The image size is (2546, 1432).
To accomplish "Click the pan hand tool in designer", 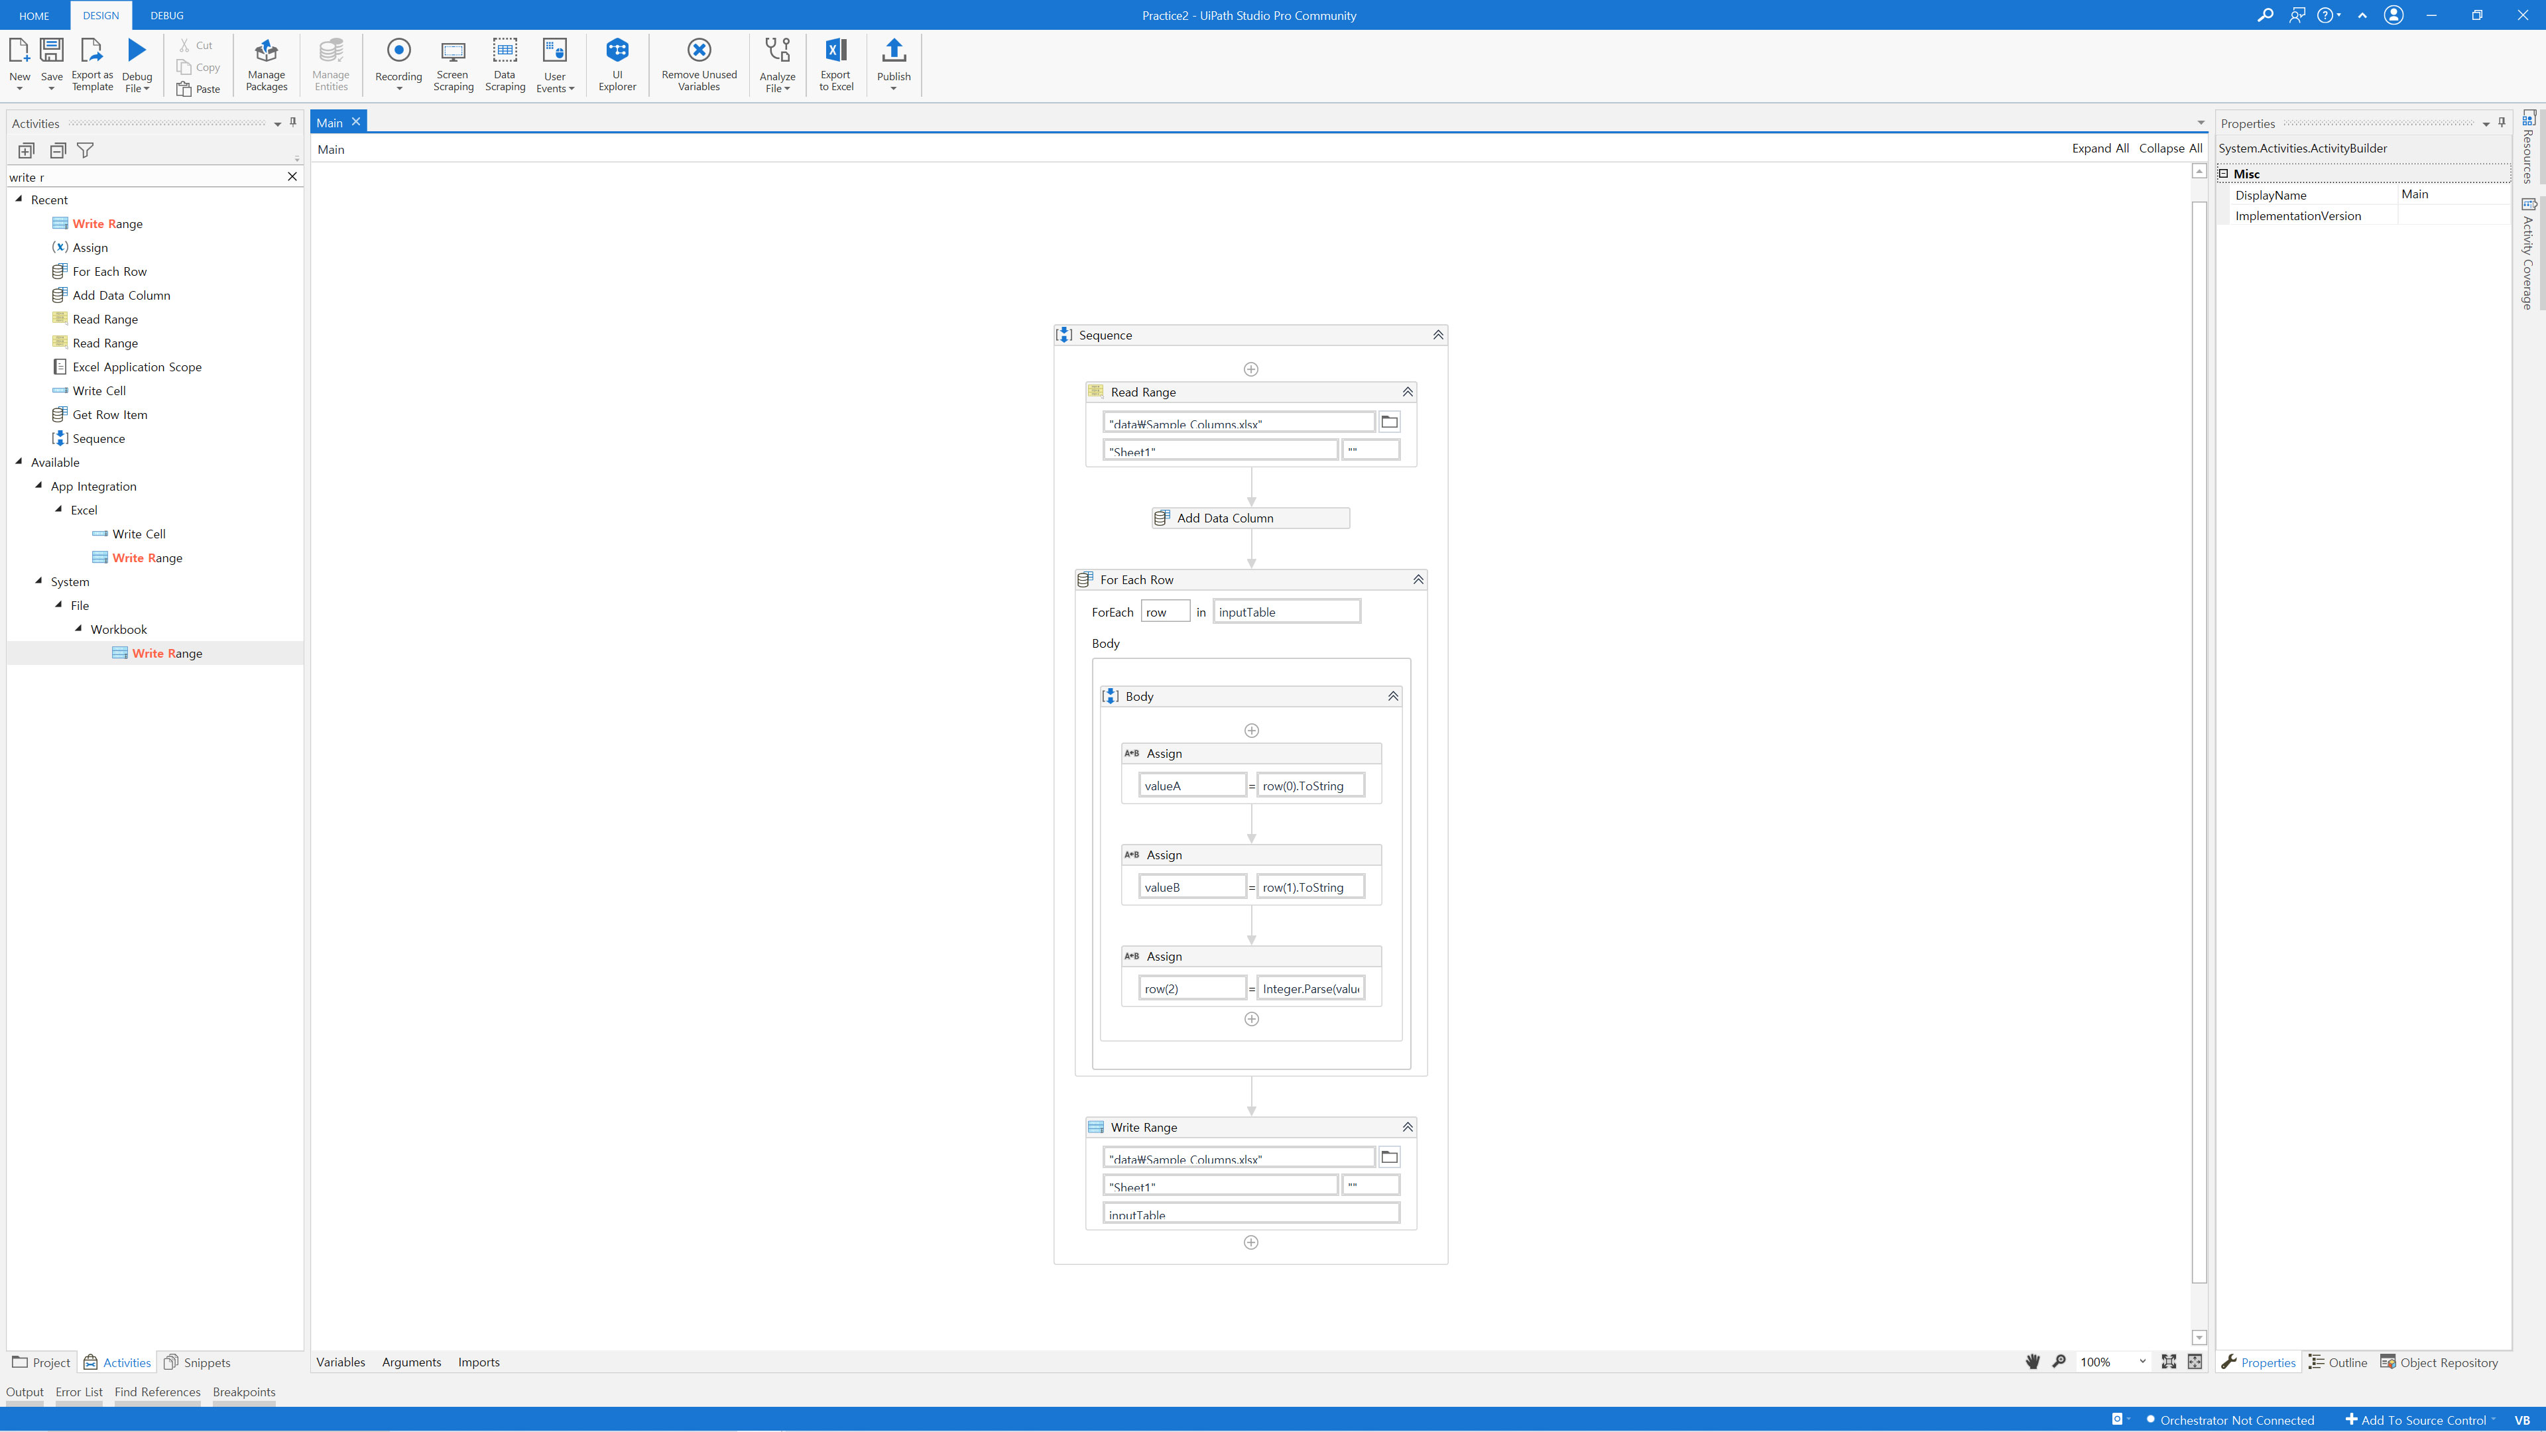I will tap(2032, 1362).
